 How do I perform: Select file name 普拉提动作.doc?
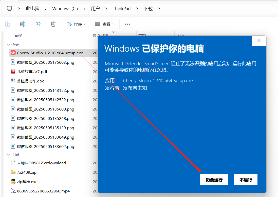[x=30, y=81]
